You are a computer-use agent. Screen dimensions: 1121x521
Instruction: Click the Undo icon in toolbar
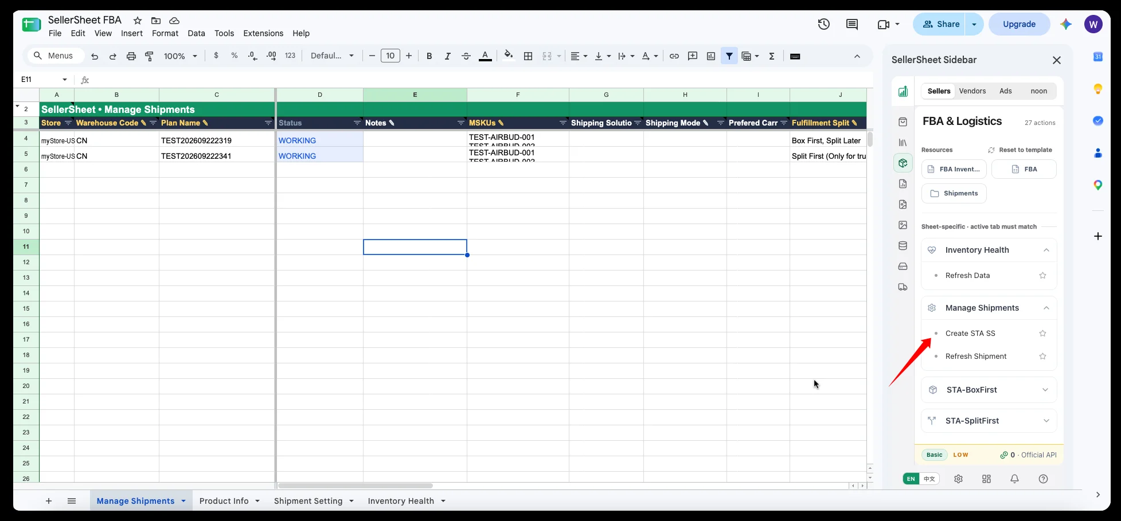95,56
